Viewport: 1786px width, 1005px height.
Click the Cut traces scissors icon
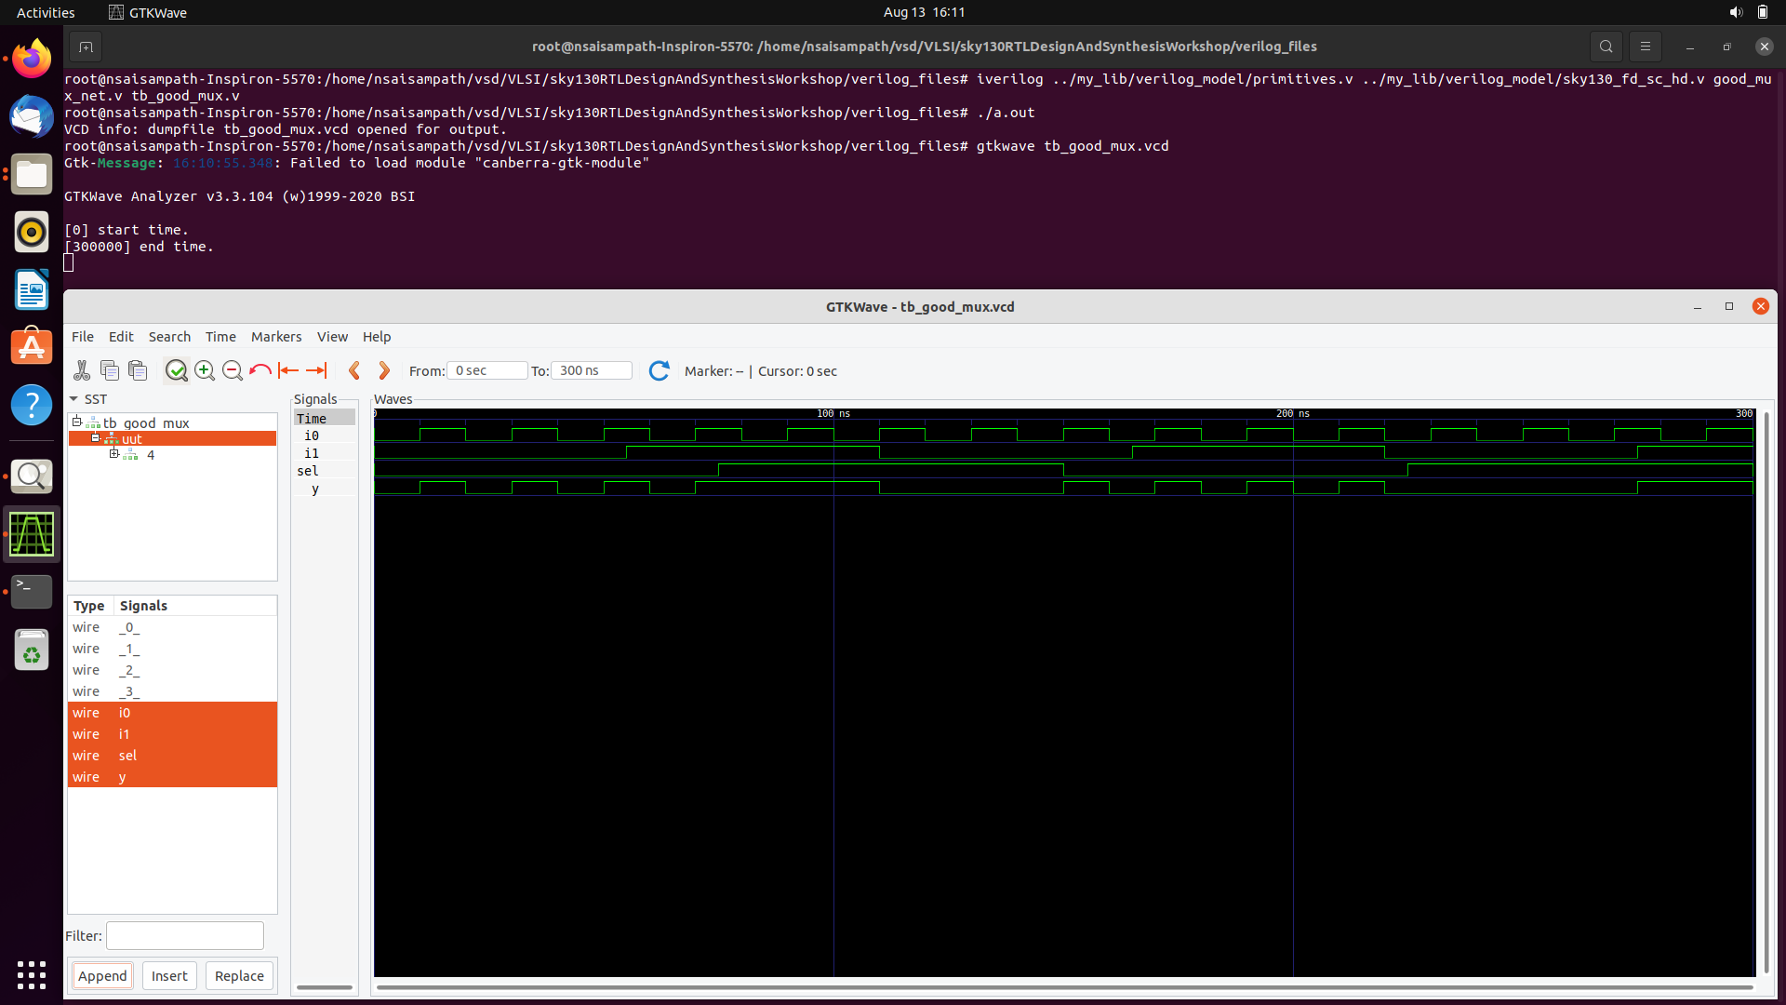pyautogui.click(x=82, y=370)
